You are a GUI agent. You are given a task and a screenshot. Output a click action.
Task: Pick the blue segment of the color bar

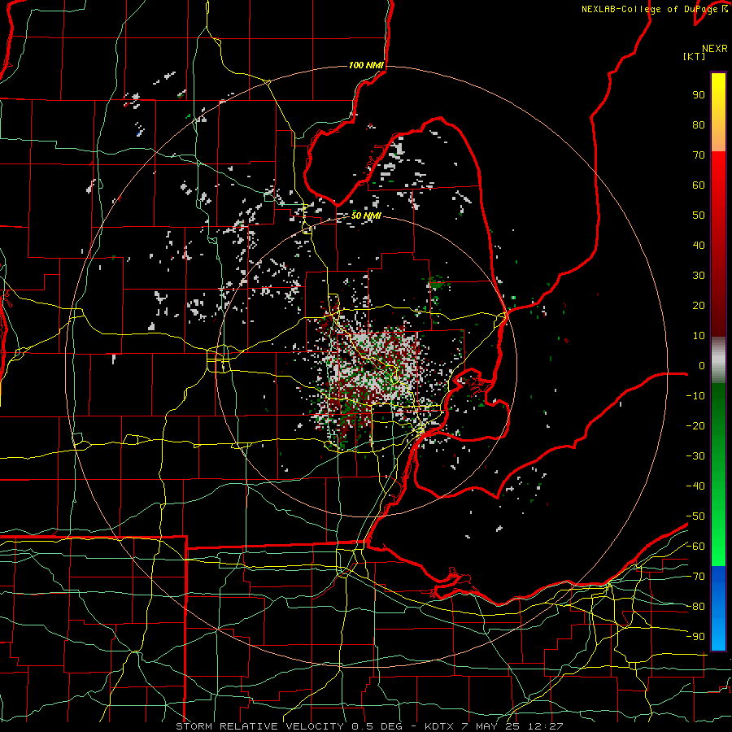(x=718, y=608)
